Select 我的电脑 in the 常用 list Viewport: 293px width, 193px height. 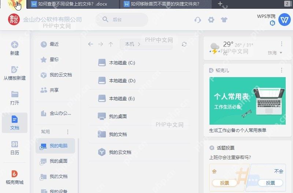[55, 146]
